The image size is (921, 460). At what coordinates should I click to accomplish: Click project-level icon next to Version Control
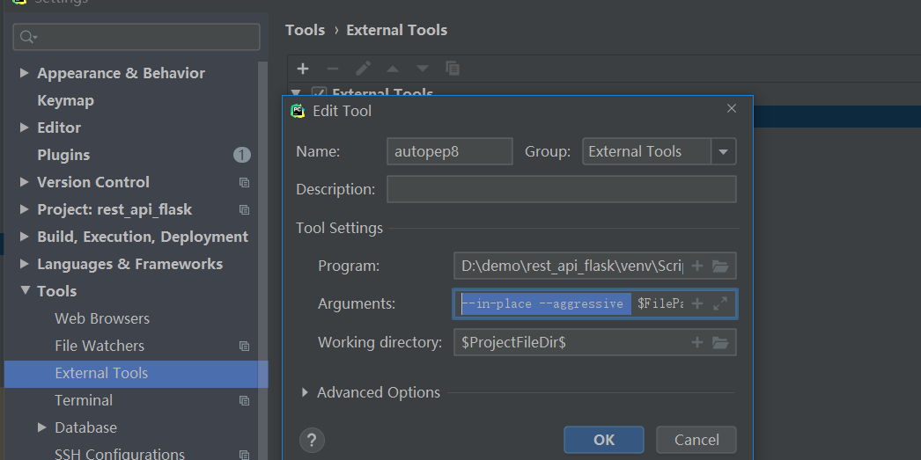[x=245, y=182]
